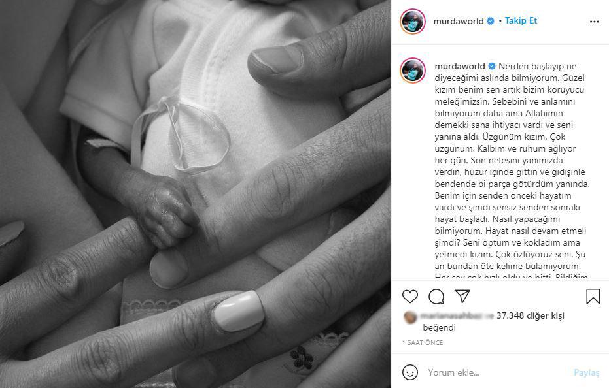
Task: Click the verified badge in the header
Action: tap(491, 21)
